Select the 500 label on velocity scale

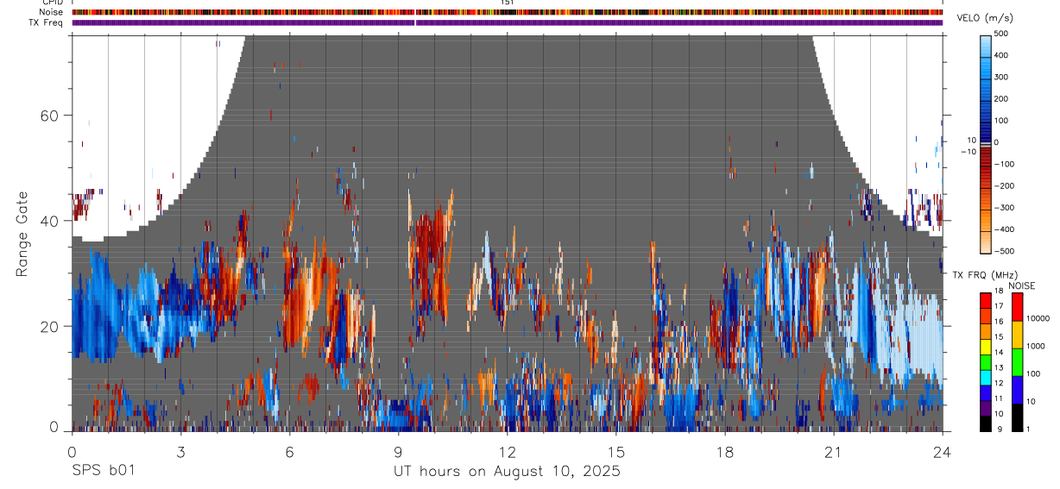1001,34
